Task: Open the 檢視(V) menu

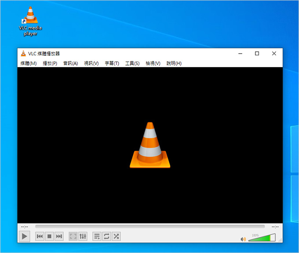Action: pos(153,63)
